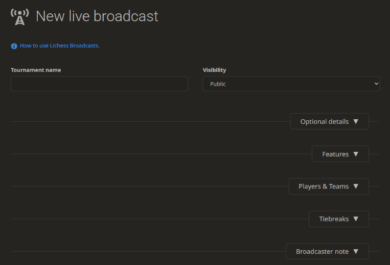Focus the Tournament name text field

(99, 84)
